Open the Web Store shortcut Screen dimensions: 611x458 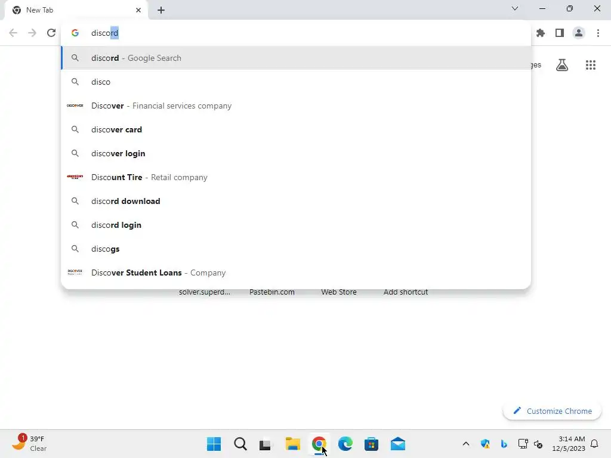point(339,292)
